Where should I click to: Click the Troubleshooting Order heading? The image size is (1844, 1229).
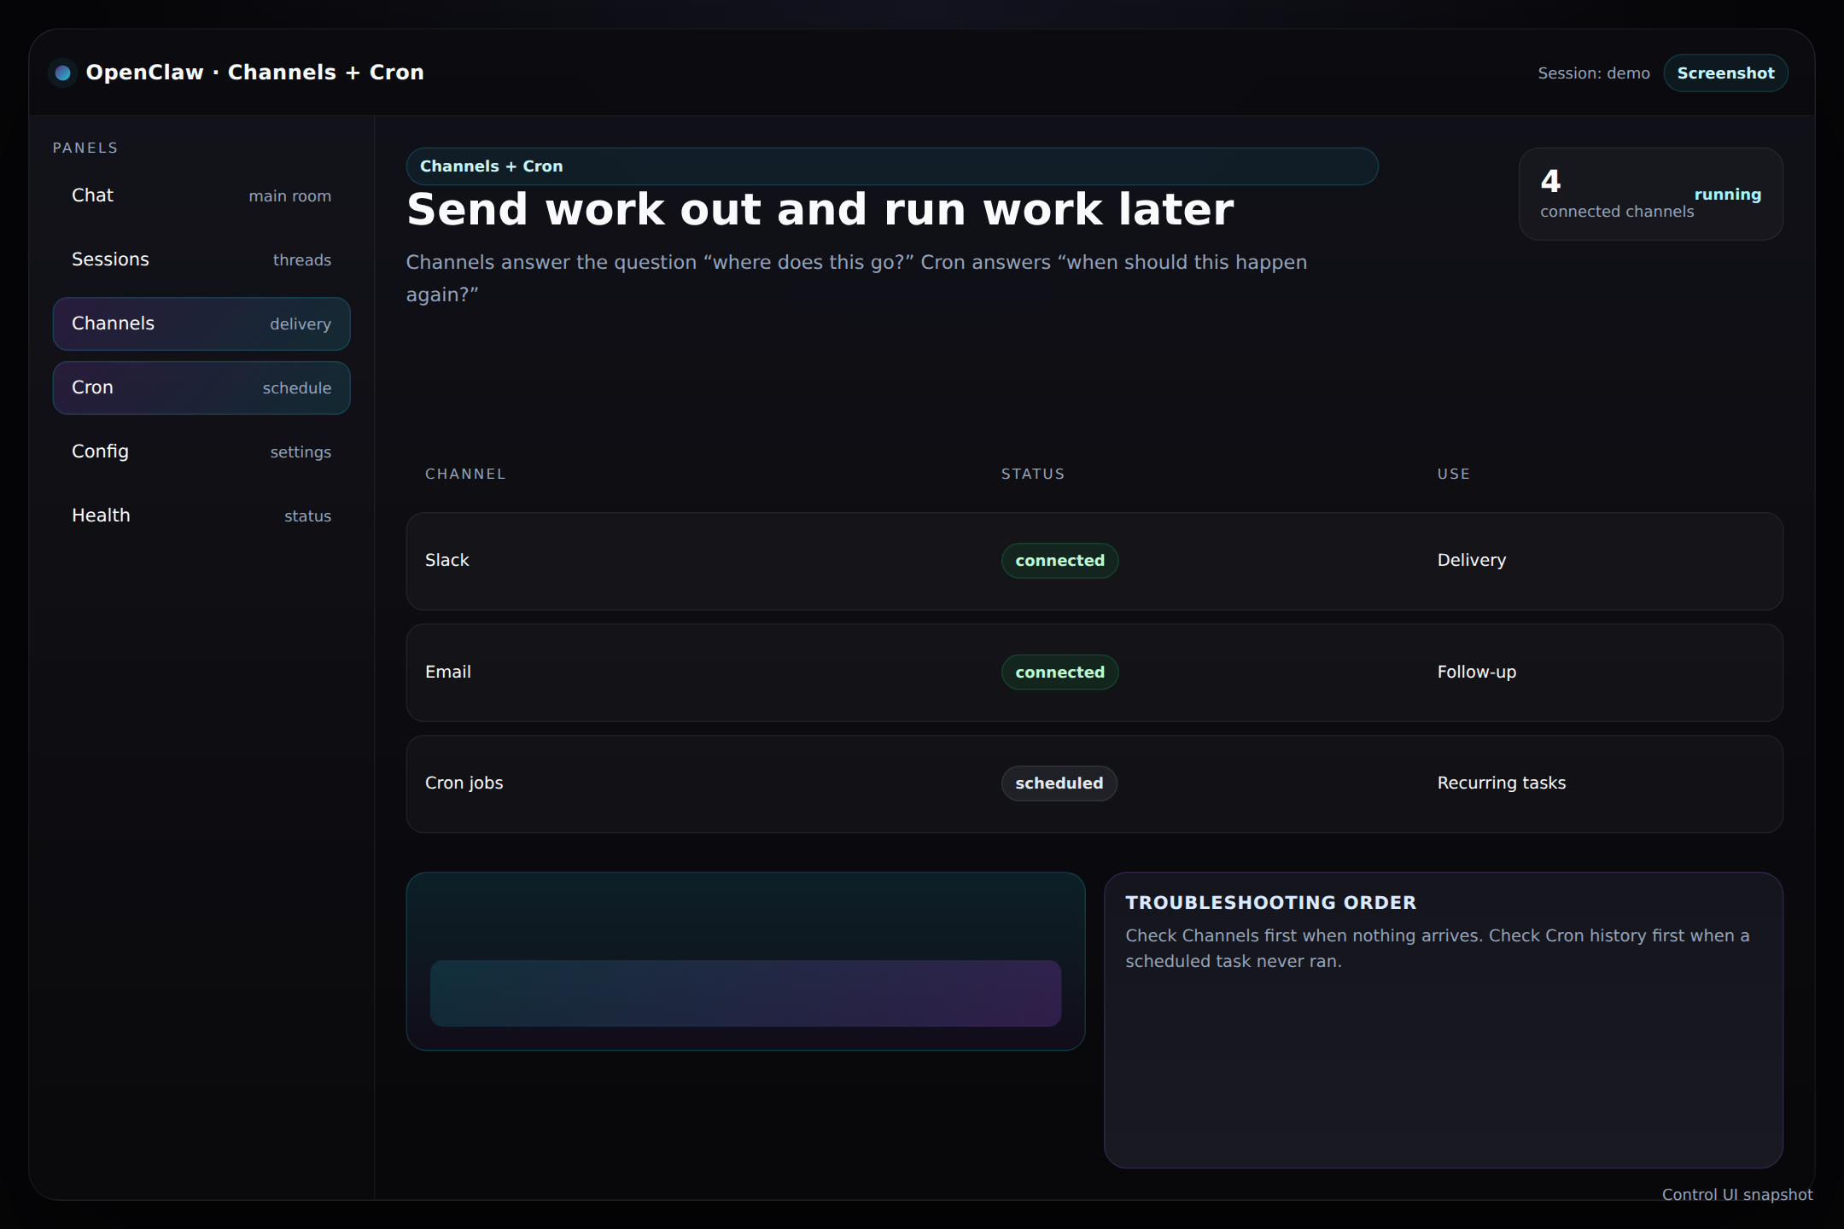coord(1270,903)
